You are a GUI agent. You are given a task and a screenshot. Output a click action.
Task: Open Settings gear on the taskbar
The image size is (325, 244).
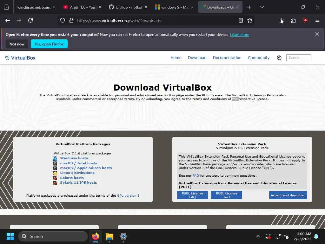[x=123, y=236]
